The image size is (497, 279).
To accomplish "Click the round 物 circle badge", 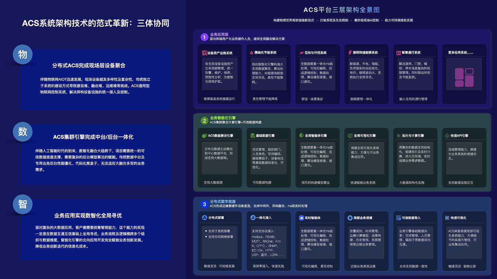I will tap(23, 54).
